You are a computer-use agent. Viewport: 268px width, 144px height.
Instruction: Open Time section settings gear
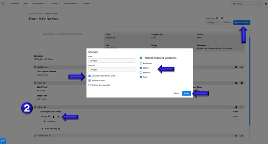pyautogui.click(x=242, y=83)
